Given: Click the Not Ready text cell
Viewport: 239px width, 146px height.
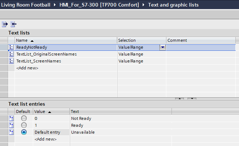Looking at the screenshot, I should pos(121,118).
